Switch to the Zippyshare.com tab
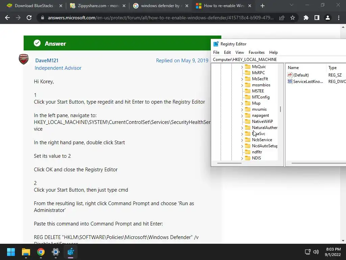This screenshot has width=346, height=260. point(97,6)
